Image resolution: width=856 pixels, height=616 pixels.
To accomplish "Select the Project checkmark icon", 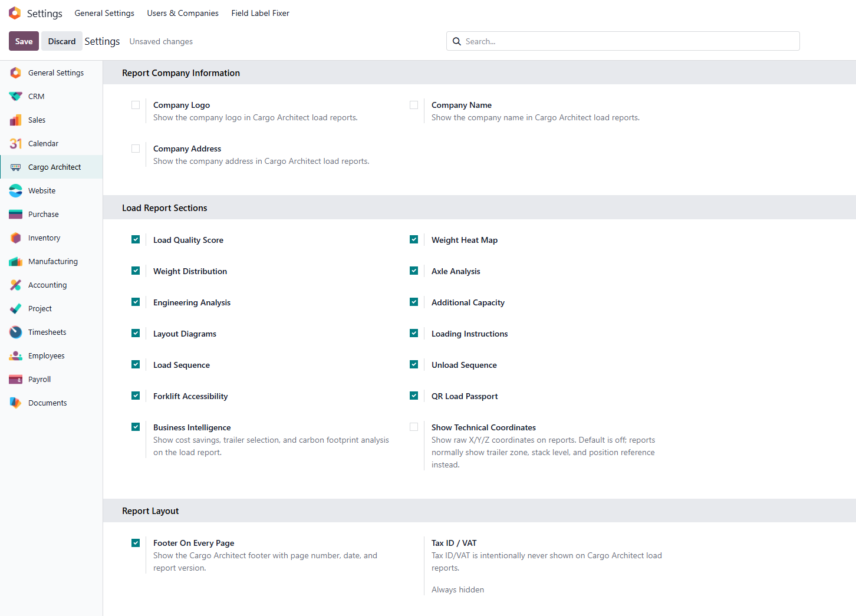I will tap(16, 308).
